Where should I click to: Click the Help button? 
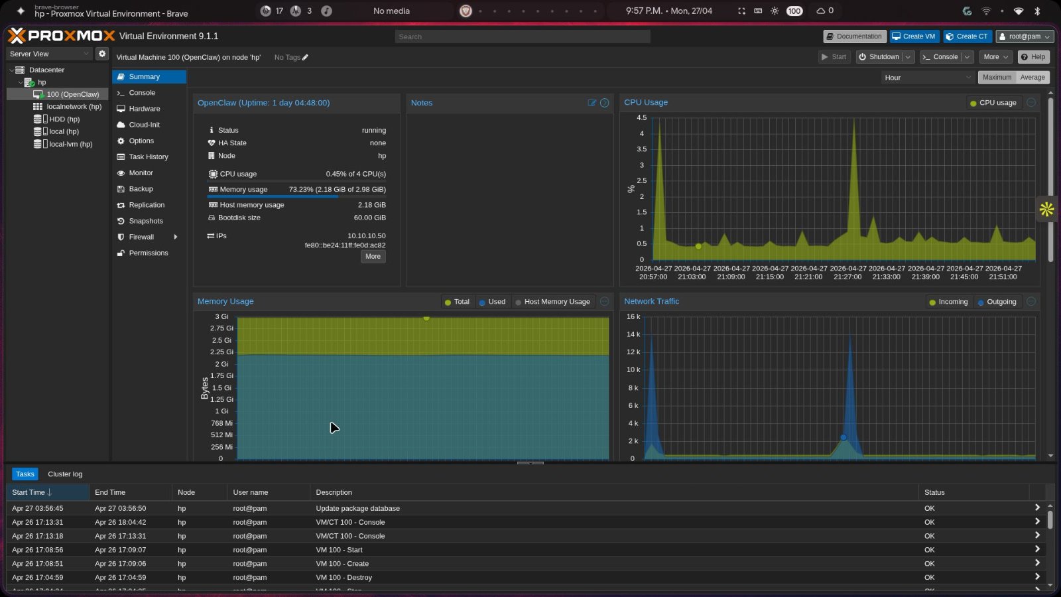pos(1033,57)
